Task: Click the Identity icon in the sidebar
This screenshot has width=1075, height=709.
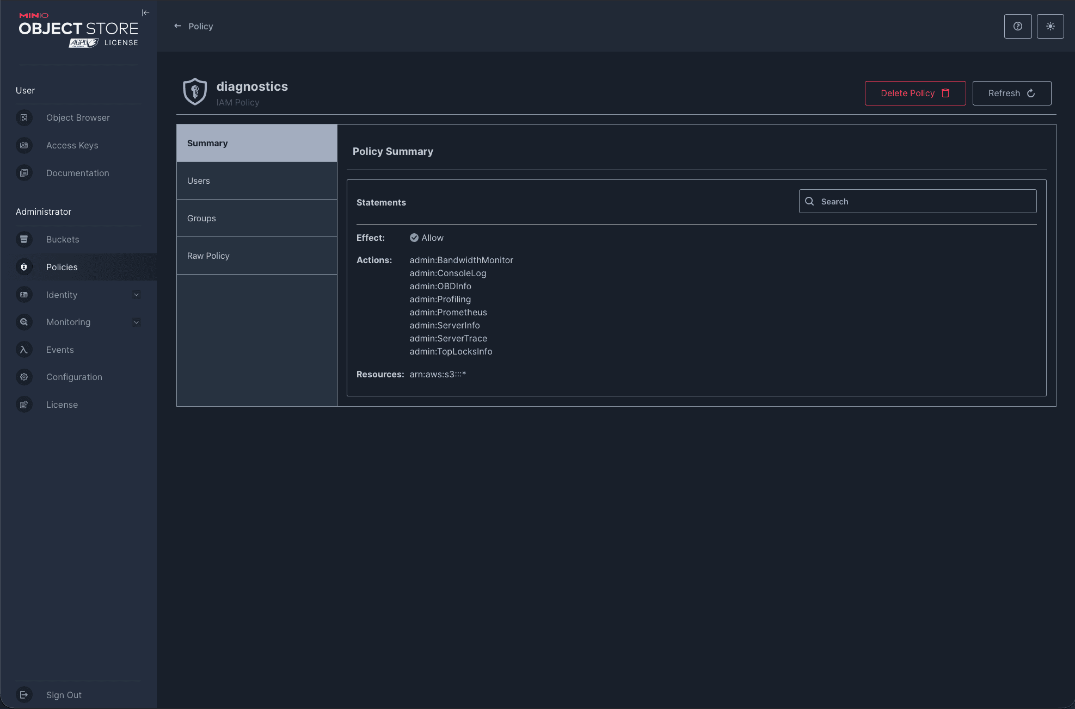Action: [x=24, y=295]
